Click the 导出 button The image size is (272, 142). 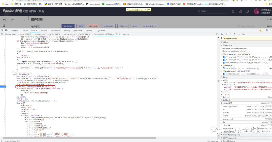tap(134, 26)
